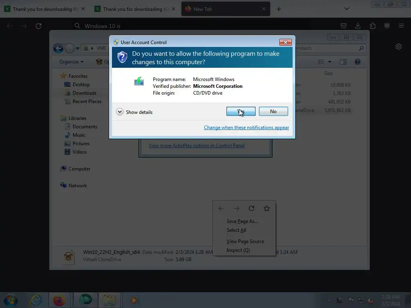Viewport: 411px width, 308px height.
Task: Close the User Account Control dialog
Action: [285, 42]
